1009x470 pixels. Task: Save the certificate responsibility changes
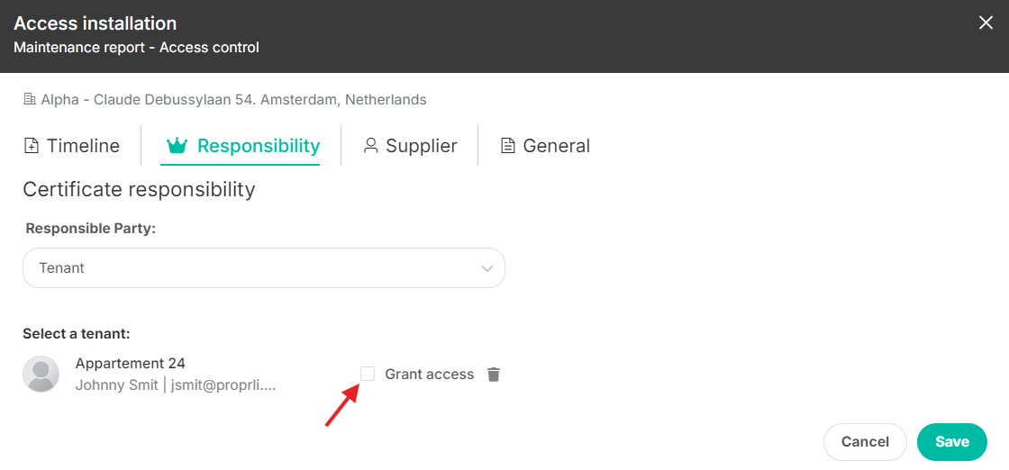[951, 442]
